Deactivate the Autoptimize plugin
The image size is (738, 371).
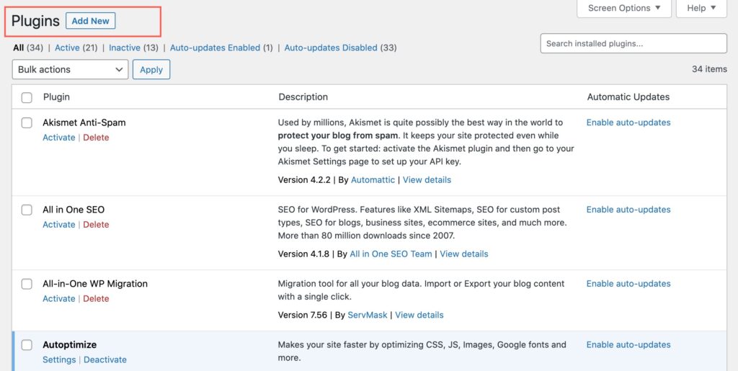[x=105, y=359]
